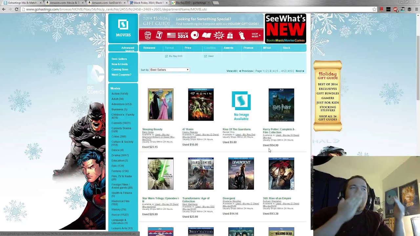
Task: Click the American flag icon in the banner
Action: coord(171,35)
